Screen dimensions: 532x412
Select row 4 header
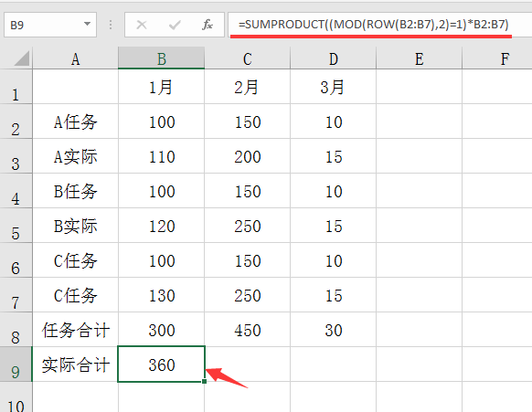point(16,191)
